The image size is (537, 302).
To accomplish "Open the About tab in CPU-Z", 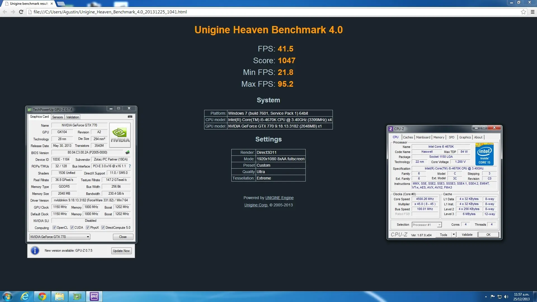I will point(478,137).
